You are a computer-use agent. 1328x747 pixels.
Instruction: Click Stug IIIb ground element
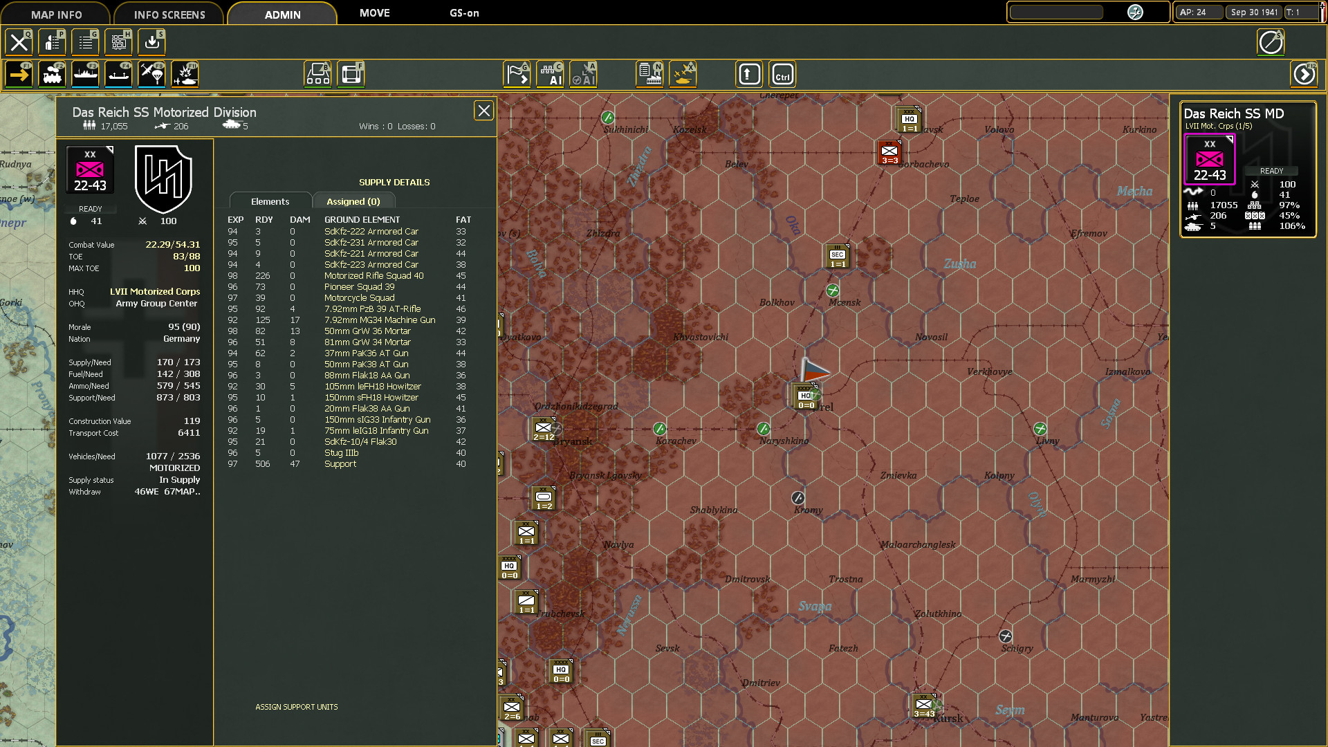tap(342, 453)
